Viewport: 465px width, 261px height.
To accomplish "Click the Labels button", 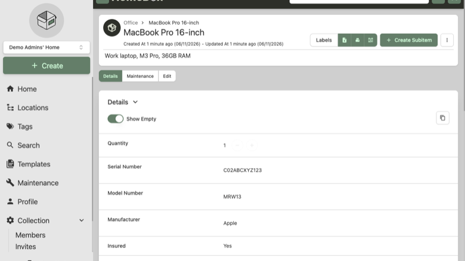I will point(324,40).
